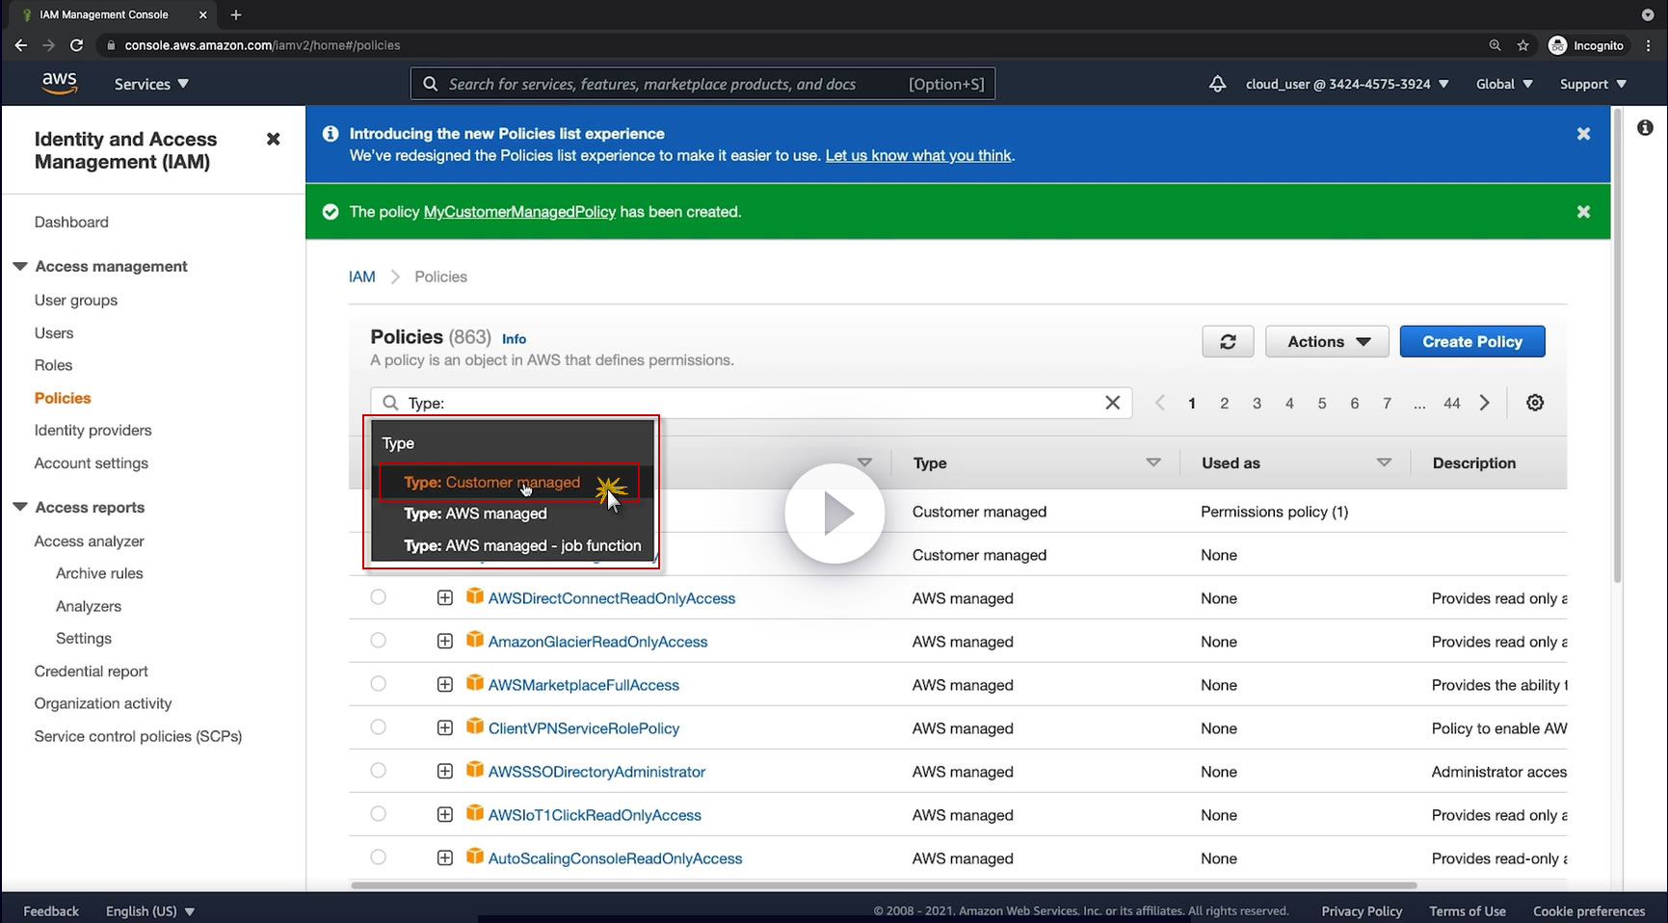1668x923 pixels.
Task: Open the Services dropdown menu
Action: 151,85
